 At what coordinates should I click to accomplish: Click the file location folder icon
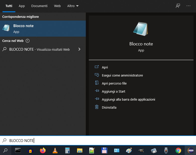pos(97,83)
